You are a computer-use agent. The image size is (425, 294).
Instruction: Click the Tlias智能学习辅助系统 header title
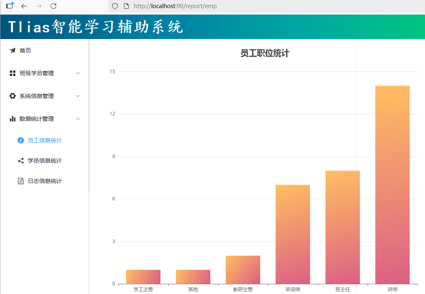click(x=96, y=27)
